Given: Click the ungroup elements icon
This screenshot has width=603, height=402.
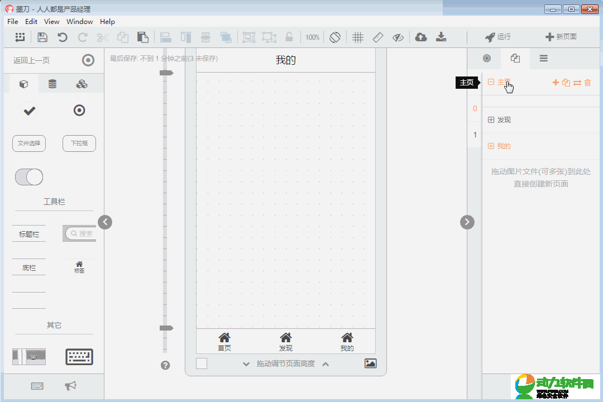Looking at the screenshot, I should tap(269, 37).
